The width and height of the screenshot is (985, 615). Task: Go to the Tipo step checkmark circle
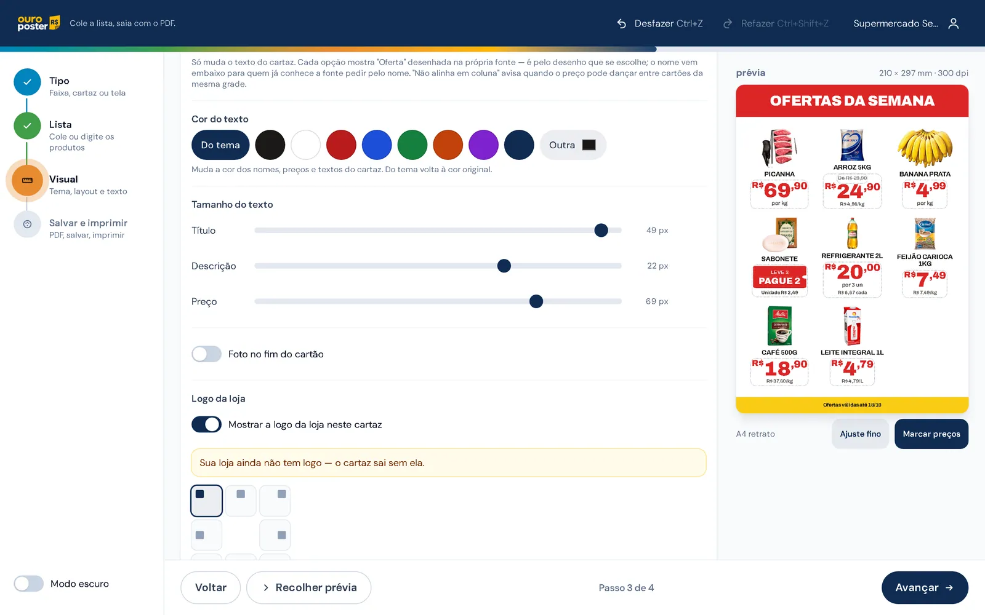point(27,82)
